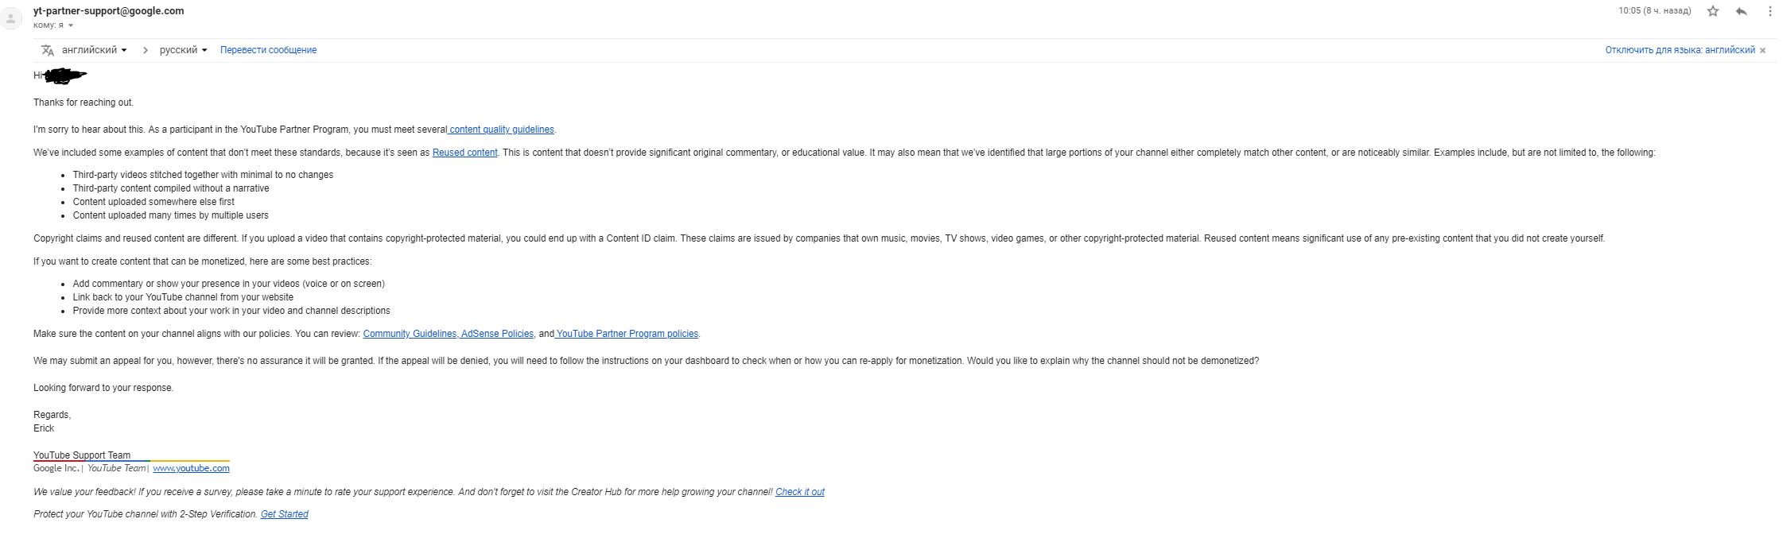The height and width of the screenshot is (546, 1783).
Task: Open YouTube Partner Program policies link
Action: (627, 334)
